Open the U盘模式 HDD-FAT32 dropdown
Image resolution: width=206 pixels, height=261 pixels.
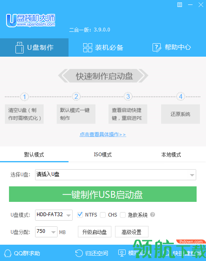click(x=54, y=215)
